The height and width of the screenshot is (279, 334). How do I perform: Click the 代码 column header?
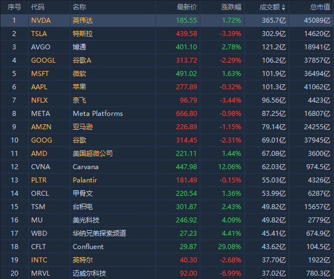38,7
